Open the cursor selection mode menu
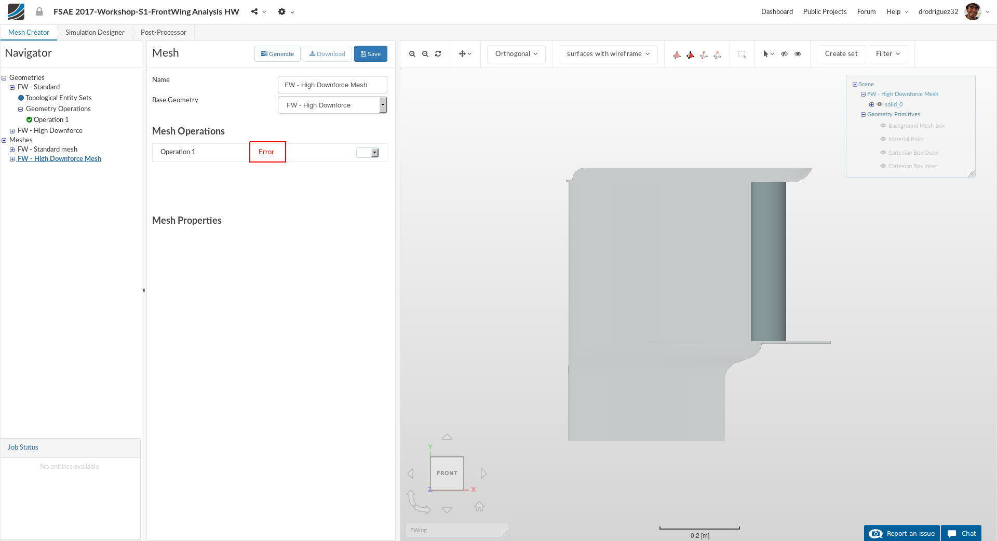 click(x=769, y=54)
